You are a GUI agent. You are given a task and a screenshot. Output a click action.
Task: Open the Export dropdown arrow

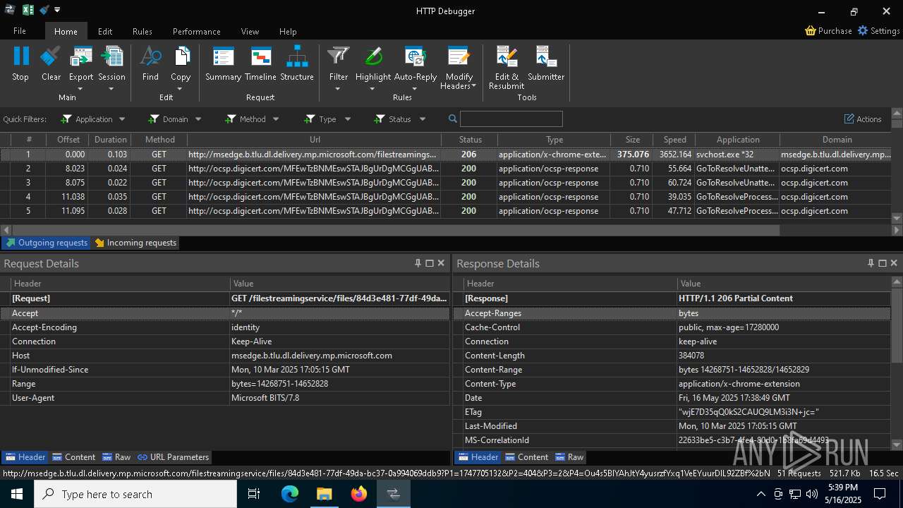pos(80,89)
